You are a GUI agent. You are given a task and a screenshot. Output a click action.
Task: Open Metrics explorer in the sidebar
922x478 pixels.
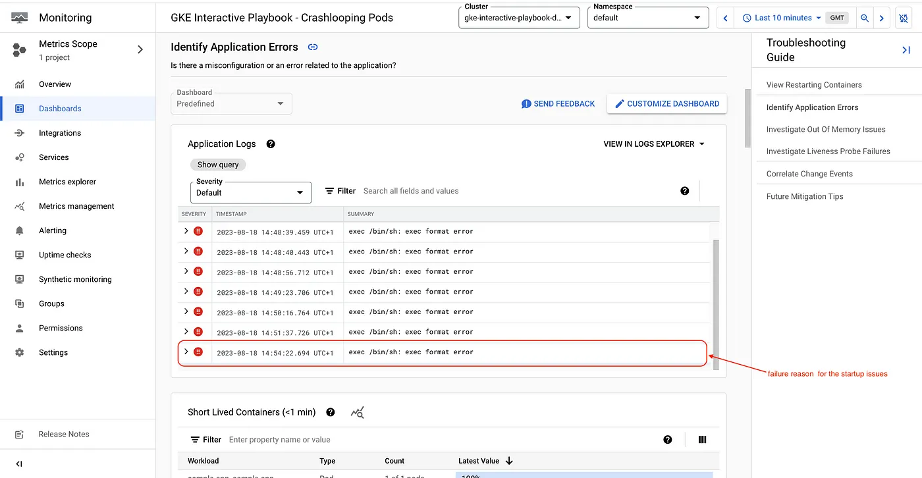tap(67, 182)
